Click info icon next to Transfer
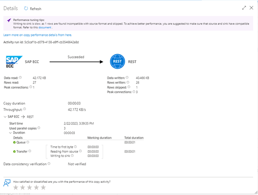This screenshot has width=258, height=195. [30, 151]
